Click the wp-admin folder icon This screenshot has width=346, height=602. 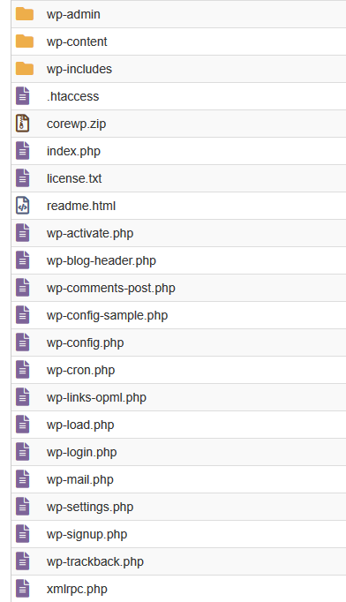(x=25, y=14)
